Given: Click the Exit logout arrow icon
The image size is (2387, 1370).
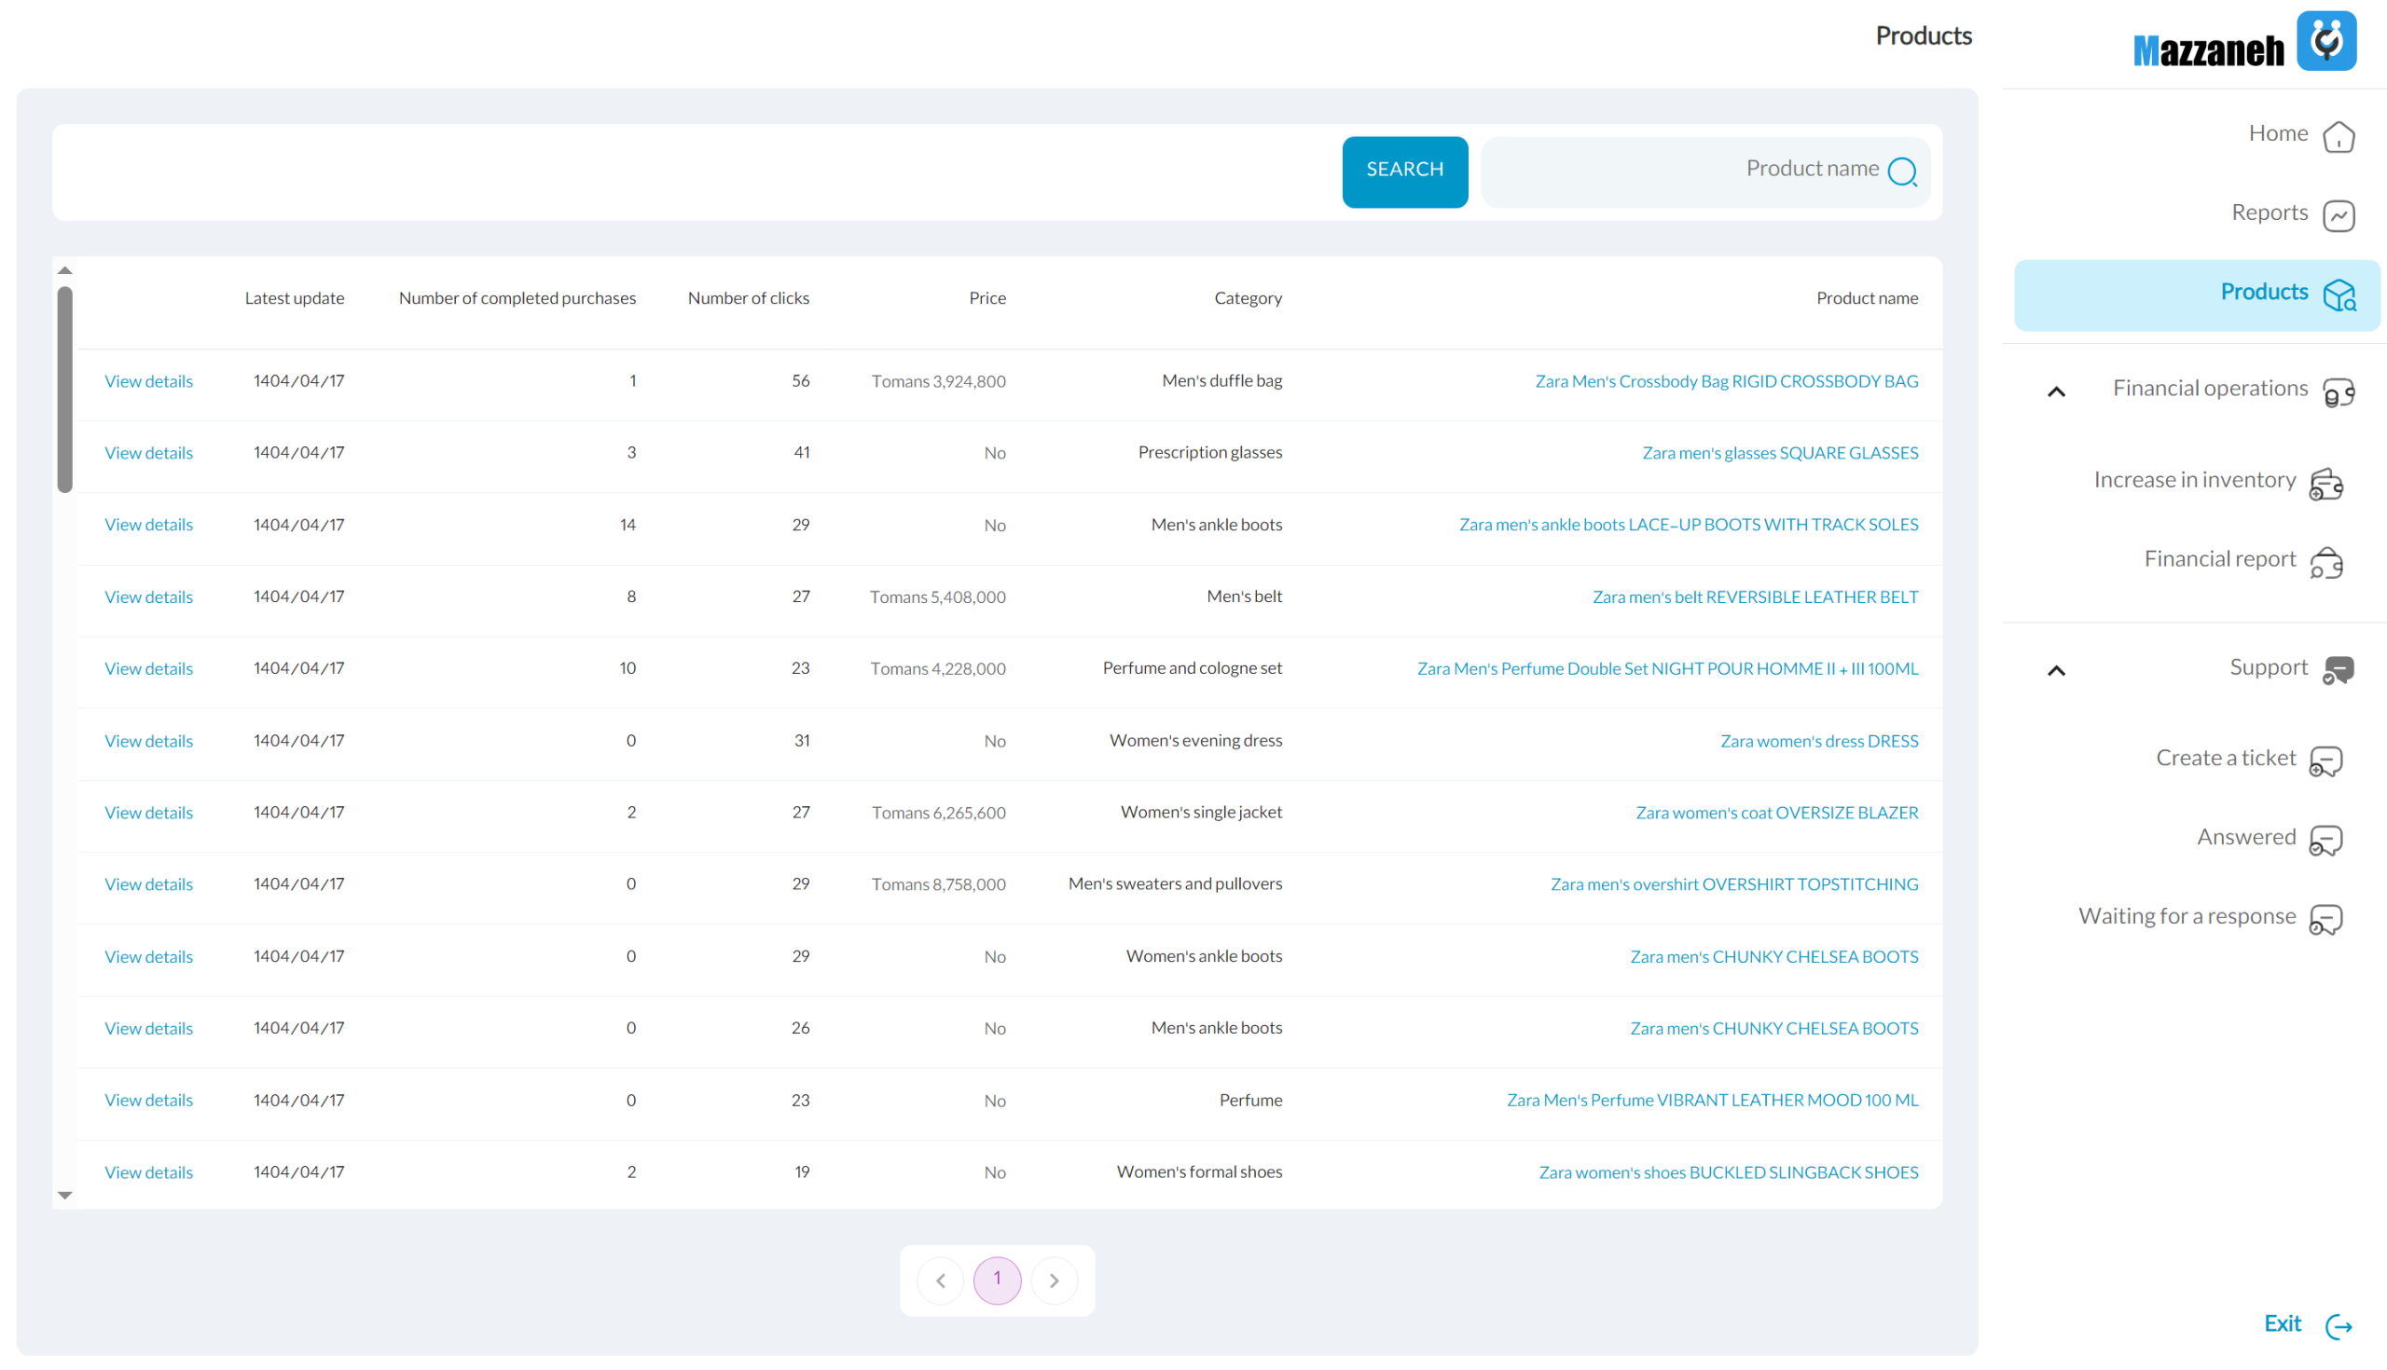Looking at the screenshot, I should (2339, 1326).
